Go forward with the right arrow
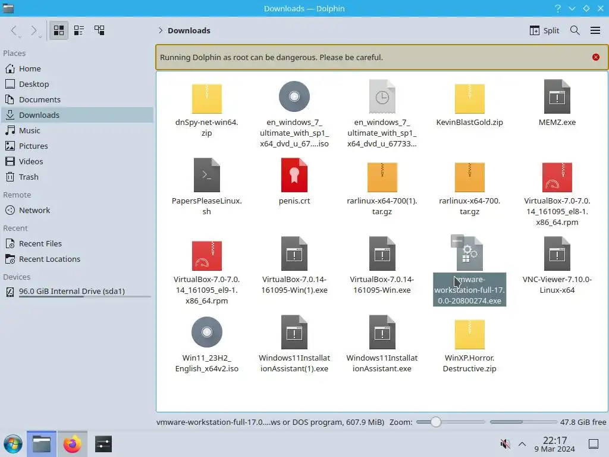The image size is (609, 457). [34, 31]
